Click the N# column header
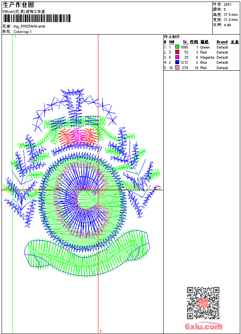 tap(172, 42)
